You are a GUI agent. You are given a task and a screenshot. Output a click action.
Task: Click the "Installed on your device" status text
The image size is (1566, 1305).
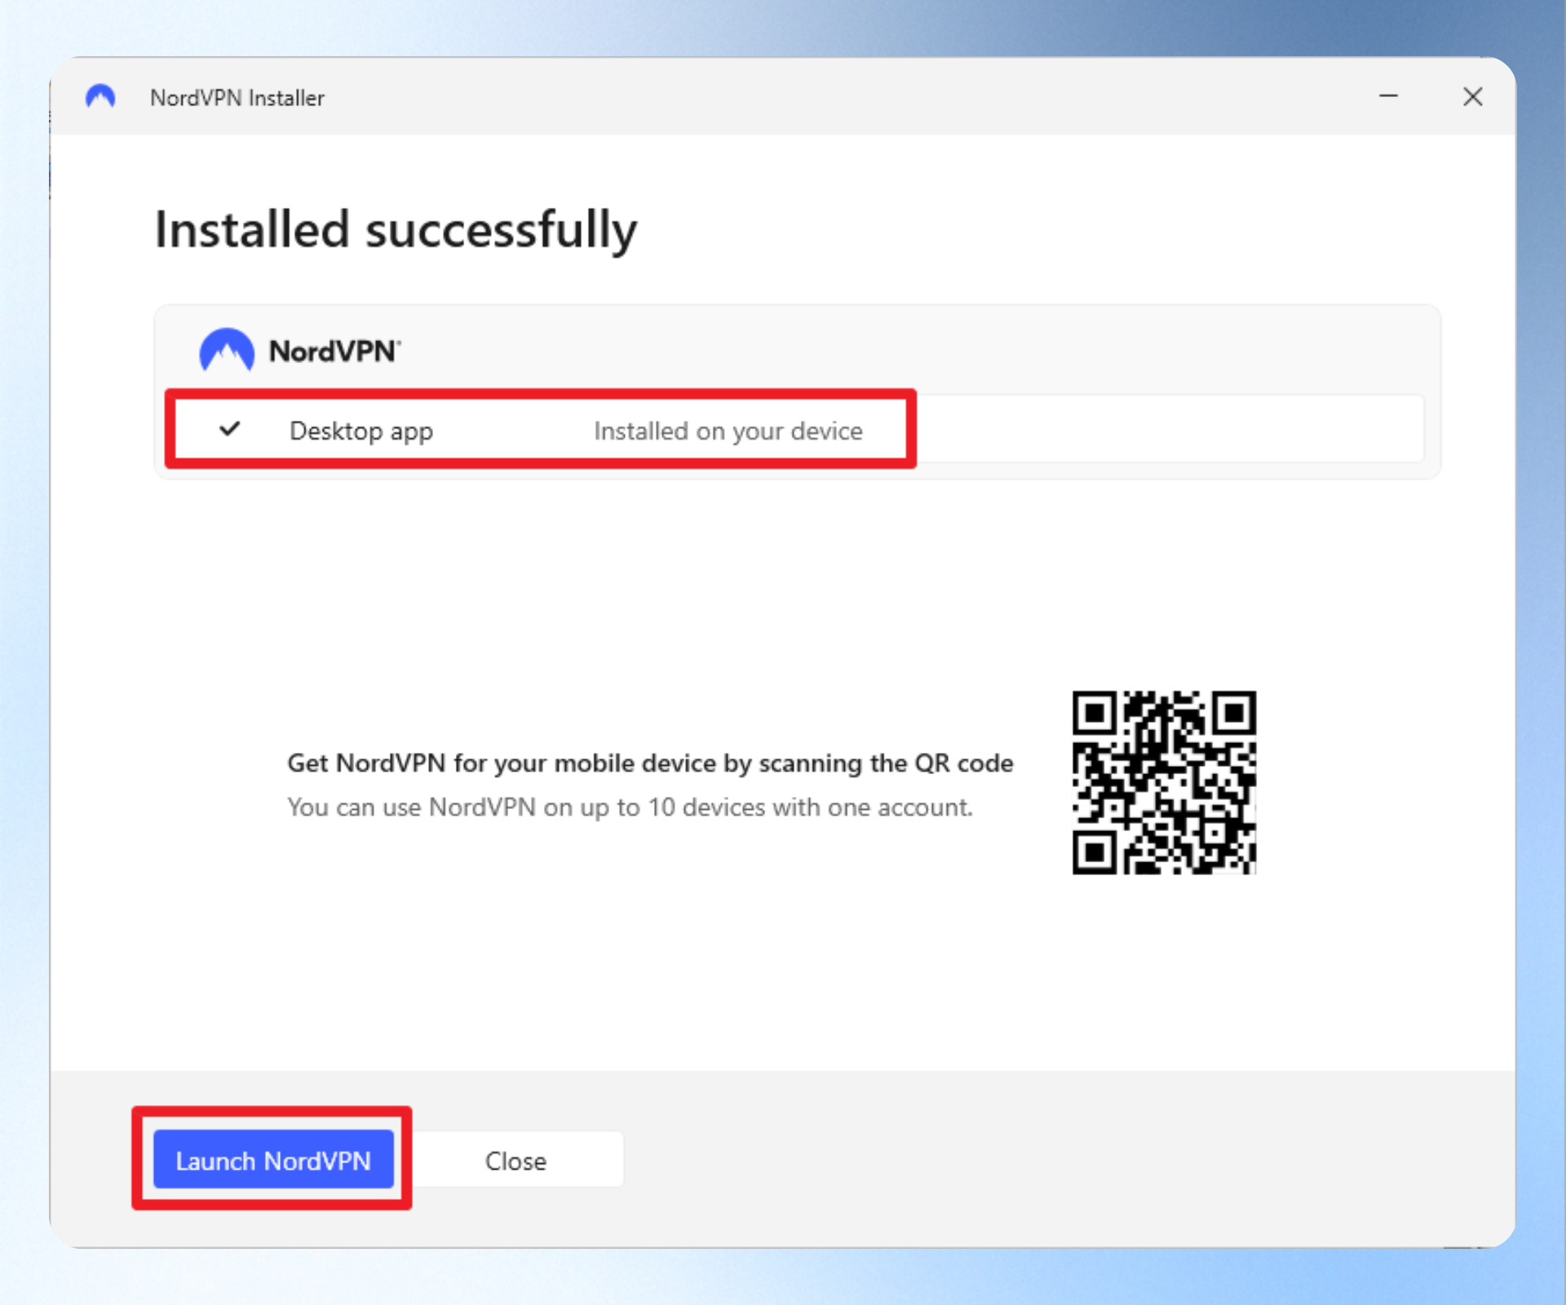coord(728,431)
